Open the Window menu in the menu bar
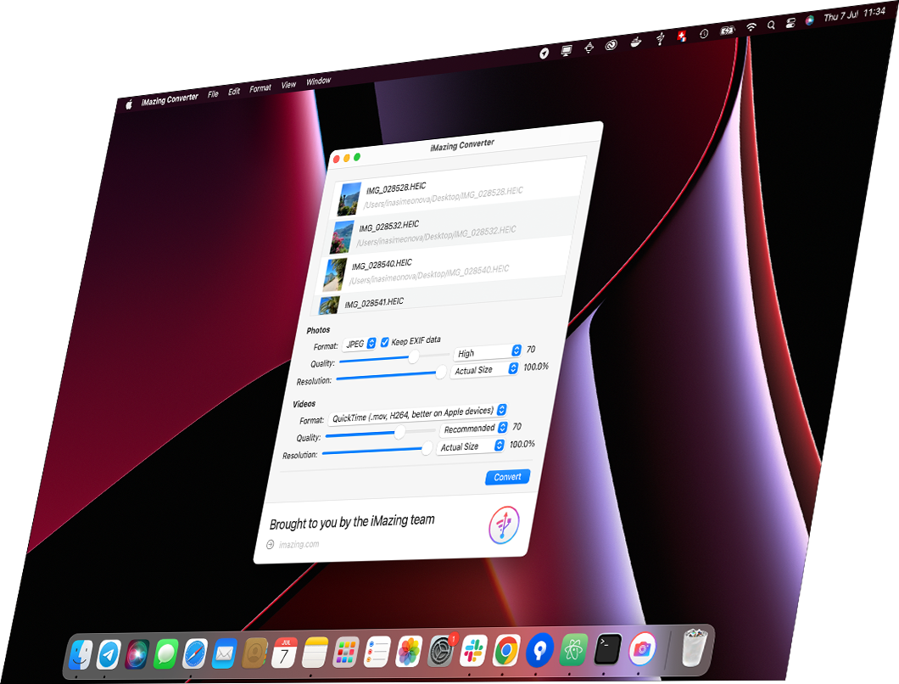Viewport: 899px width, 684px height. [318, 80]
